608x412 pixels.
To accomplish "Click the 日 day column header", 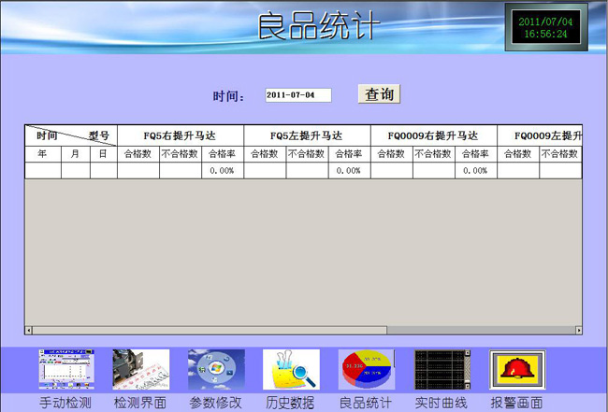I will coord(104,154).
